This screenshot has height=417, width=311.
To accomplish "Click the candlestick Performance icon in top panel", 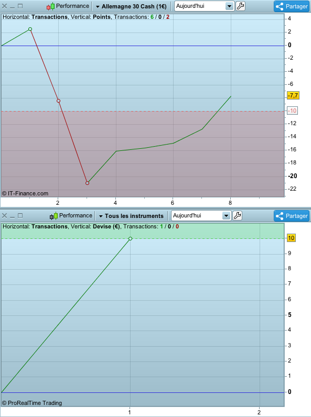I will tap(50, 6).
